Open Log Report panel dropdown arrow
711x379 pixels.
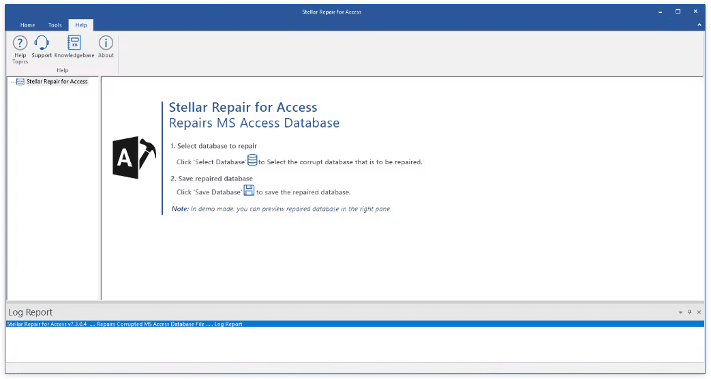[680, 312]
